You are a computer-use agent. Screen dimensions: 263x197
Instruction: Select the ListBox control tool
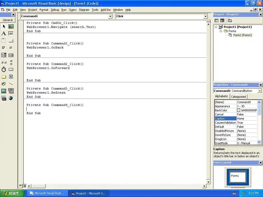(x=11, y=55)
